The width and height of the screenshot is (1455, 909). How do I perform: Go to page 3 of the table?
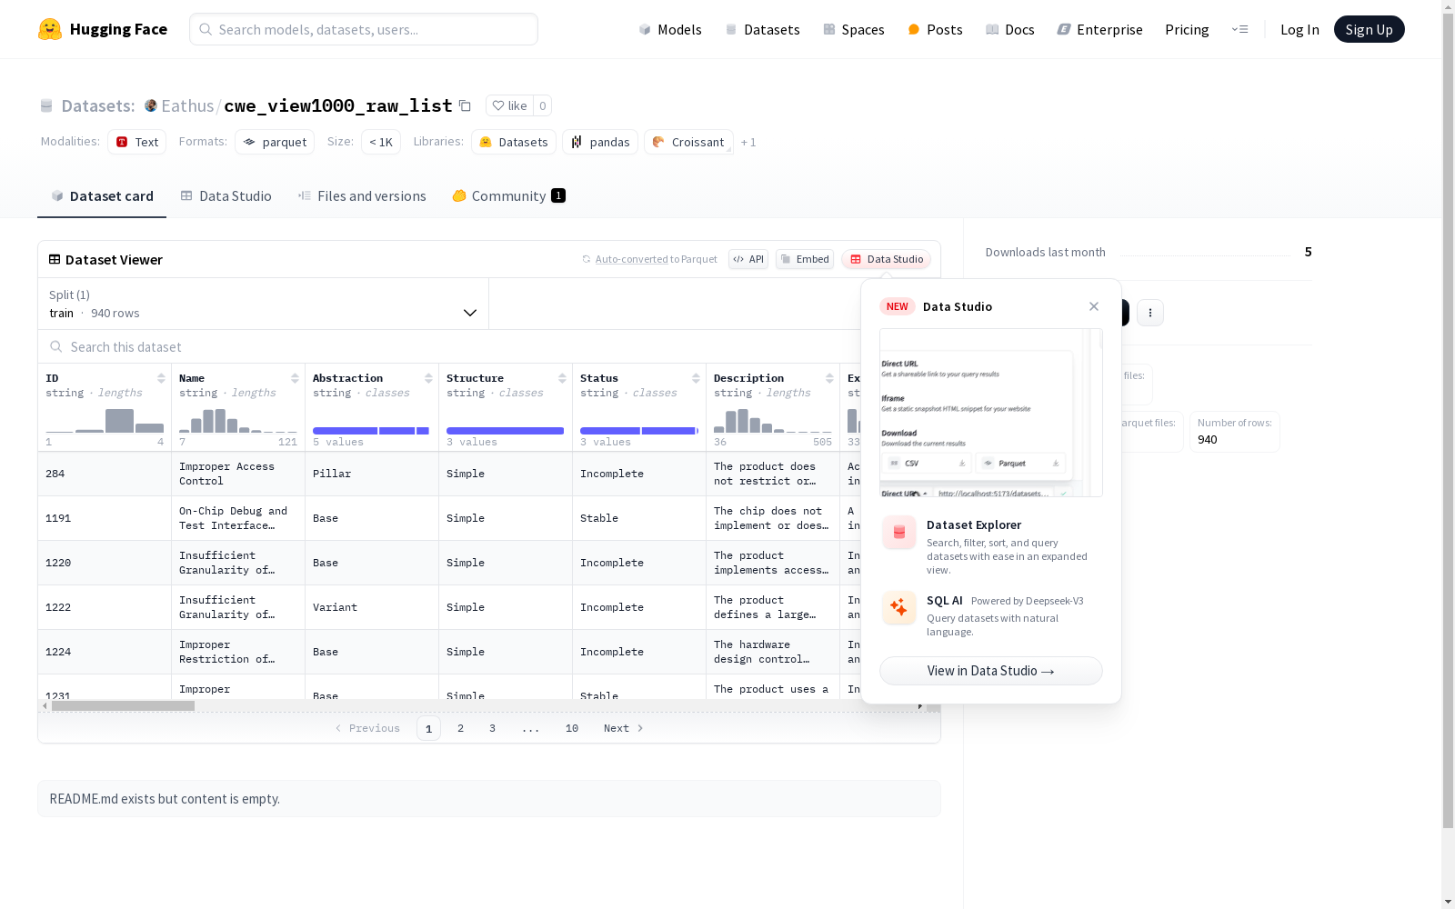pos(493,728)
